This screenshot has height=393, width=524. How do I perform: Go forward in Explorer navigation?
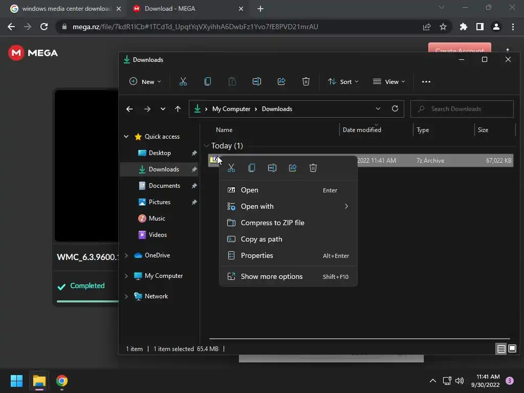147,109
